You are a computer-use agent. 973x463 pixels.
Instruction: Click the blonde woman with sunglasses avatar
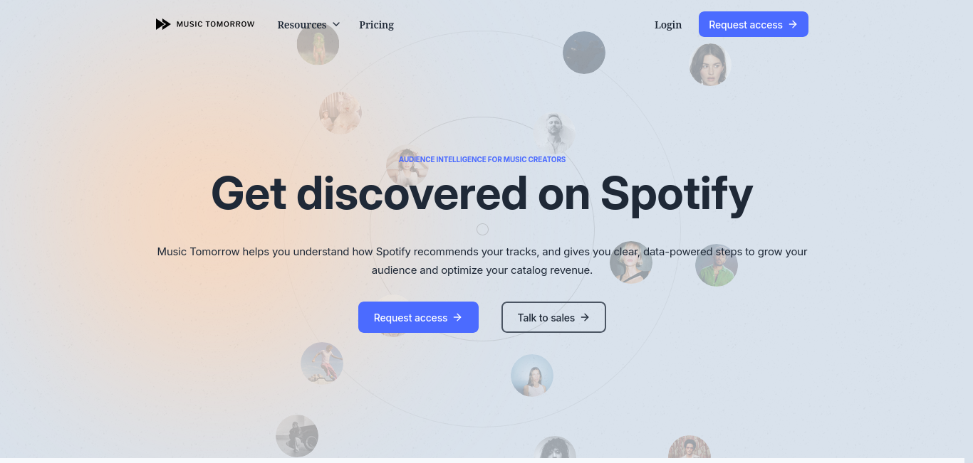631,262
